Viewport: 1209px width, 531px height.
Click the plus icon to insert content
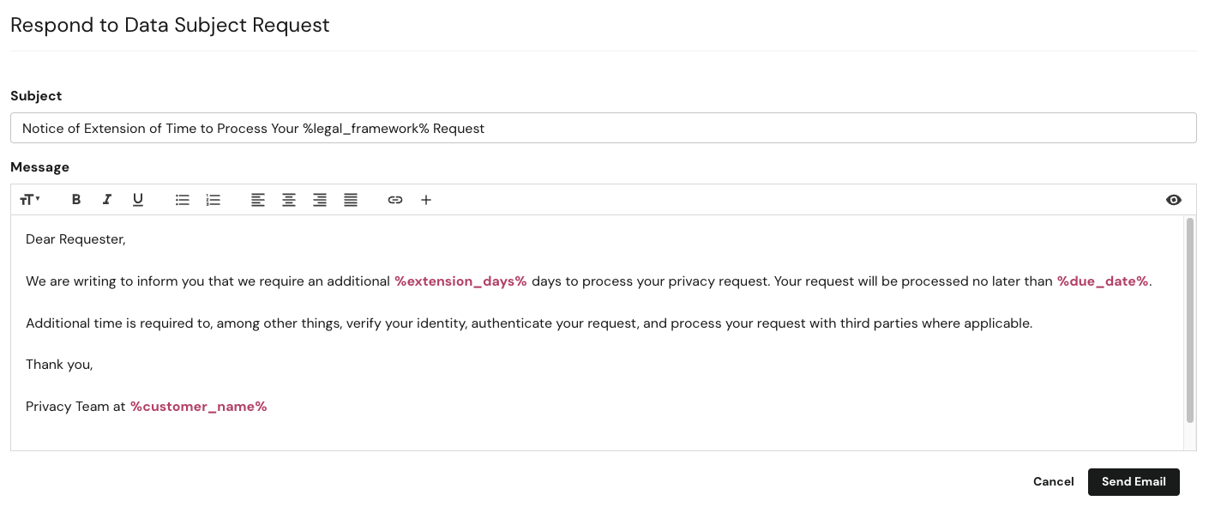426,199
